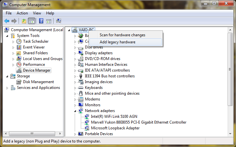Expand the Portable Devices category

coord(75,134)
